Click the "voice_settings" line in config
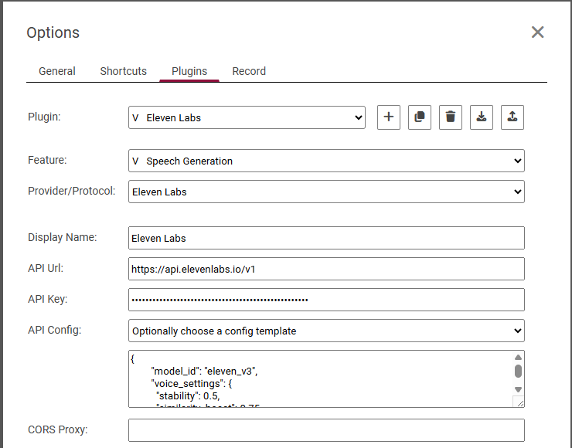This screenshot has height=448, width=572. click(192, 383)
